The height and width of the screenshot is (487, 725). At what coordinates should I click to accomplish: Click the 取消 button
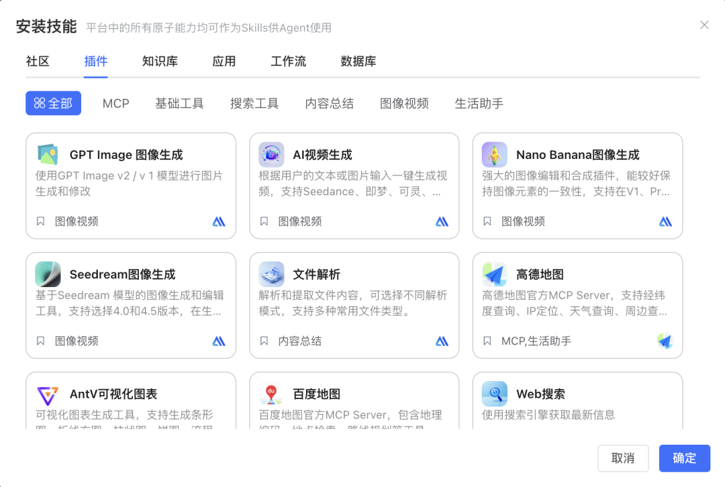[x=623, y=458]
